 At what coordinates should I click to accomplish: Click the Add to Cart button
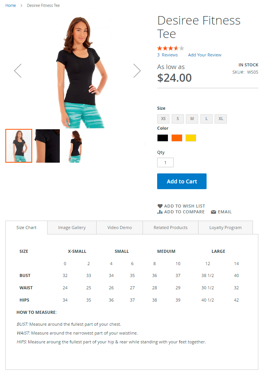point(182,181)
